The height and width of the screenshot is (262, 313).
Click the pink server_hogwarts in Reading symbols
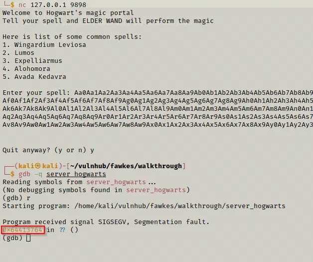point(116,182)
